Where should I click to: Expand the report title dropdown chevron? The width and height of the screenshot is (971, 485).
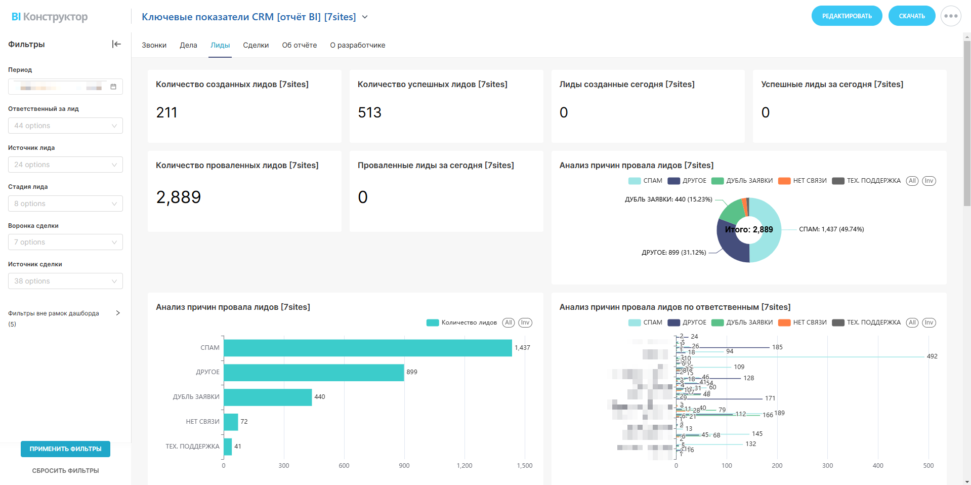tap(365, 17)
